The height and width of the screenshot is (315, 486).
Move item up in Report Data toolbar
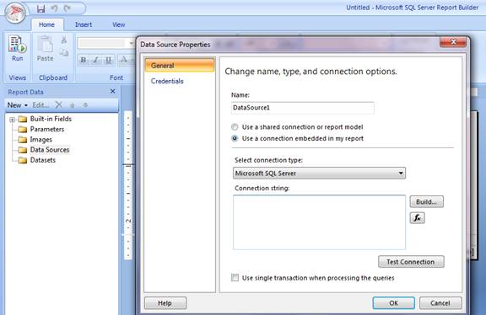[x=72, y=105]
